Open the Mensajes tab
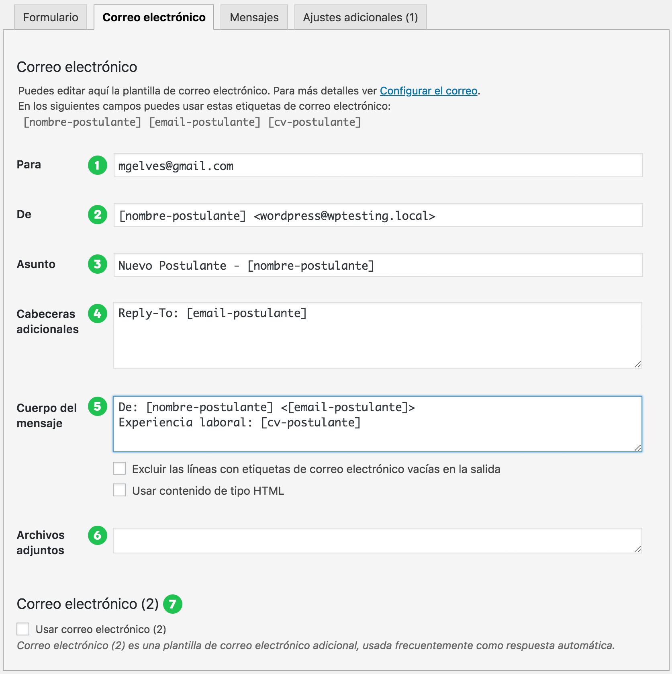Screen dimensions: 672x674 pos(254,17)
